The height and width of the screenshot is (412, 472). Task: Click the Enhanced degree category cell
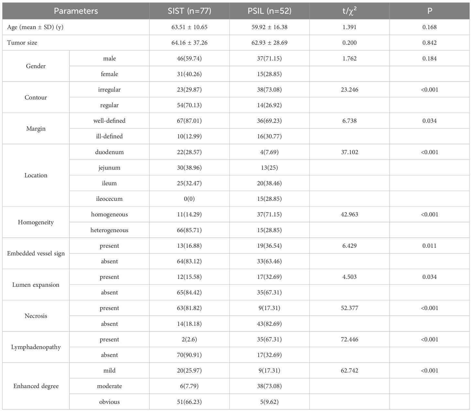(x=36, y=386)
